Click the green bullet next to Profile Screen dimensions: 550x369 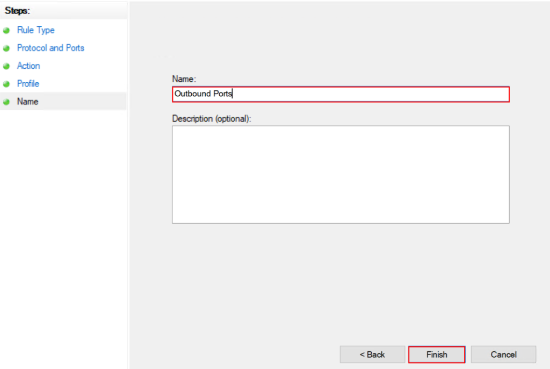[6, 84]
